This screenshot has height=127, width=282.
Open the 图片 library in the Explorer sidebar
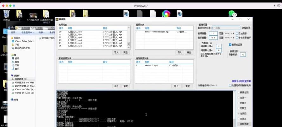tap(16, 62)
